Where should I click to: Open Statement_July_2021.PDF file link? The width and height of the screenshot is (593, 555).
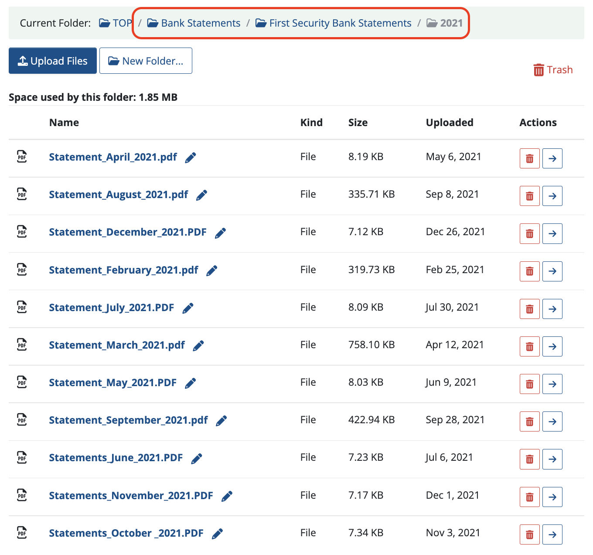pyautogui.click(x=112, y=308)
